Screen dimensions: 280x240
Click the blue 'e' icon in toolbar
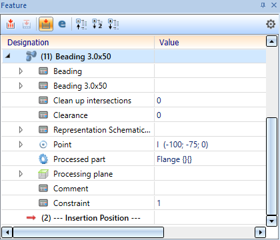(62, 24)
